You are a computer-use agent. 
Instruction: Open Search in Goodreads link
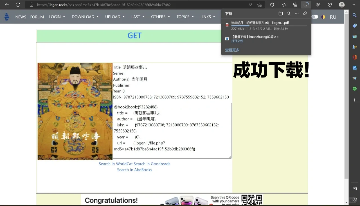[152, 164]
